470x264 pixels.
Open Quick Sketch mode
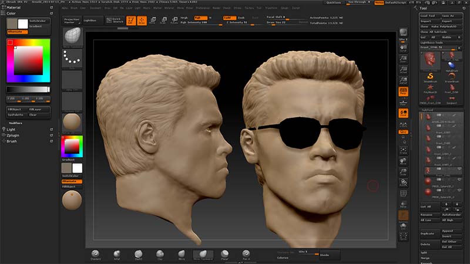point(115,21)
